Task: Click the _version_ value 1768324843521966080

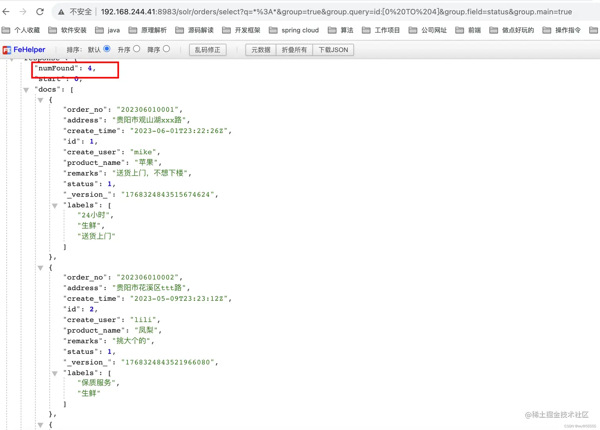Action: (168, 362)
